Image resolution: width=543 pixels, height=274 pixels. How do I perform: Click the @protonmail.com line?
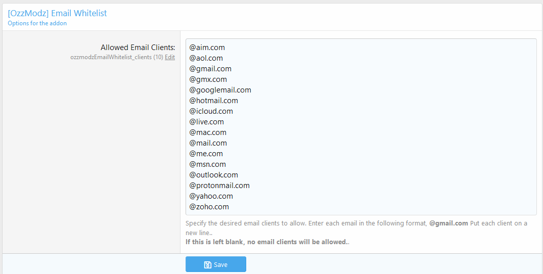(219, 186)
